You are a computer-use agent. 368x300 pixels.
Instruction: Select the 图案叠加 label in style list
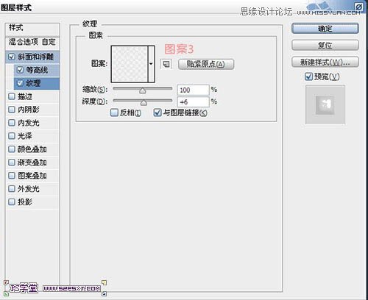[32, 176]
